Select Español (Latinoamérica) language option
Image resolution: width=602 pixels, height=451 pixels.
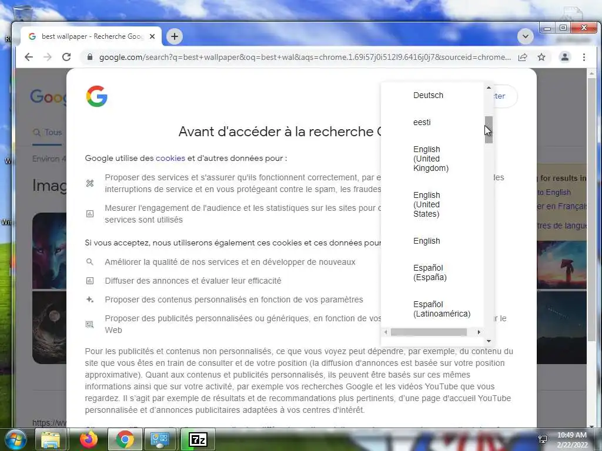(x=442, y=309)
